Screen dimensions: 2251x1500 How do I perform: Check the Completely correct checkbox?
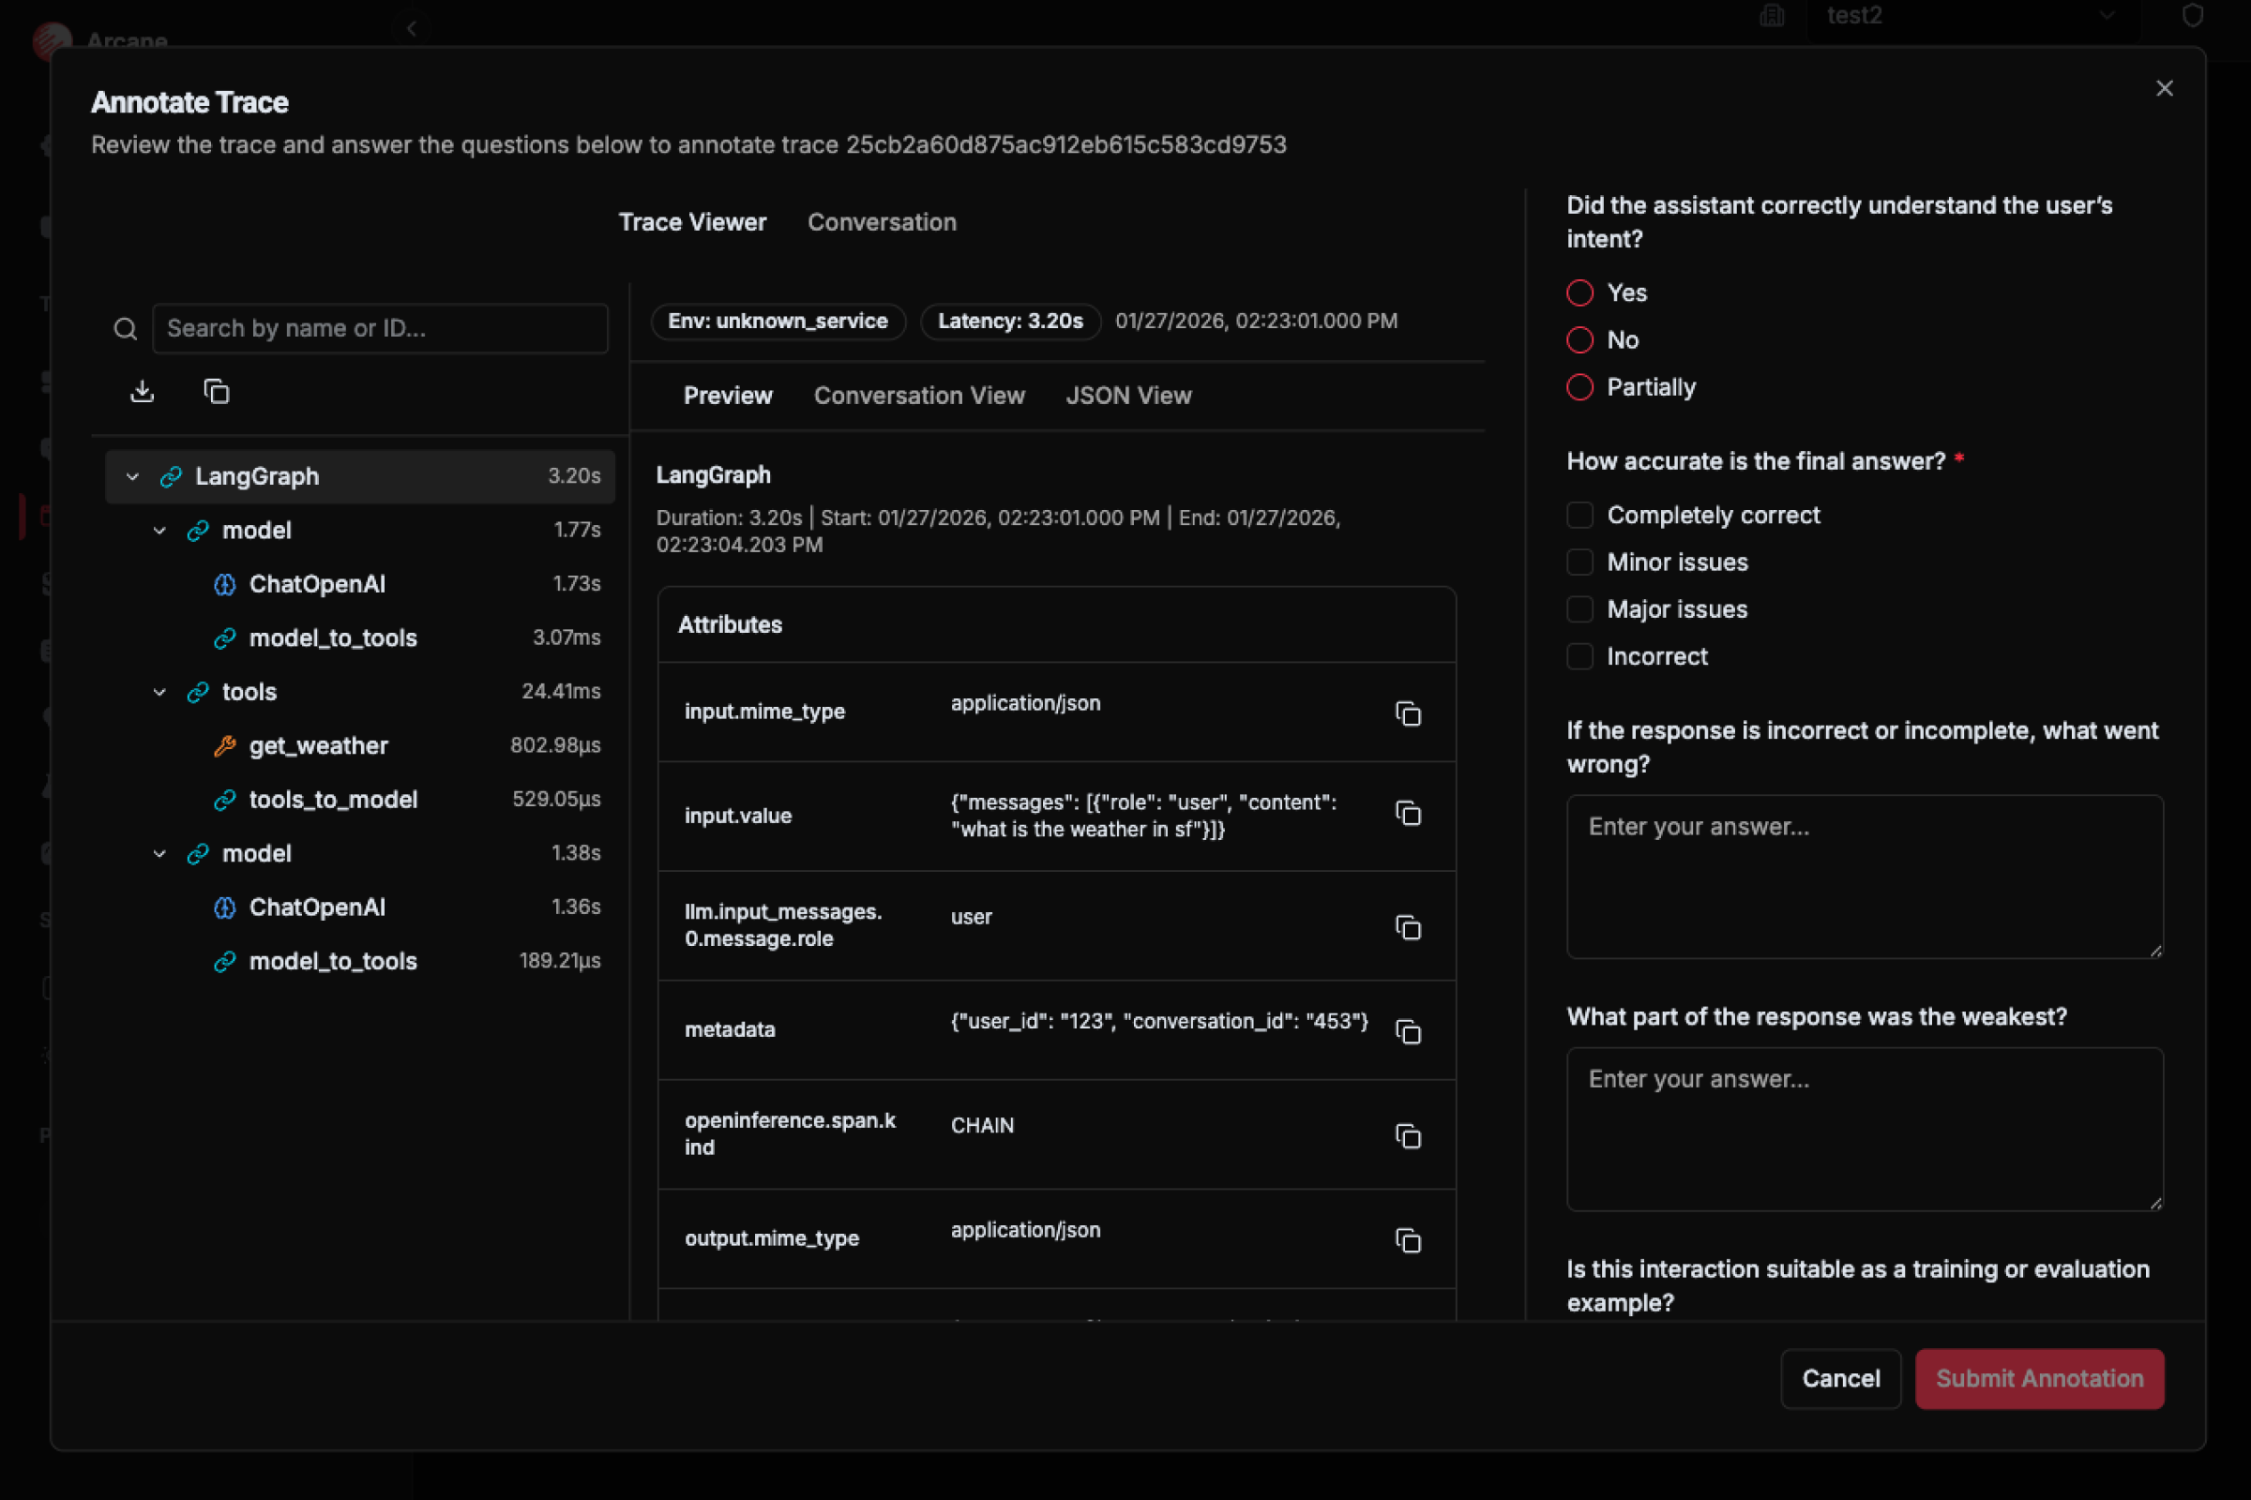1579,515
